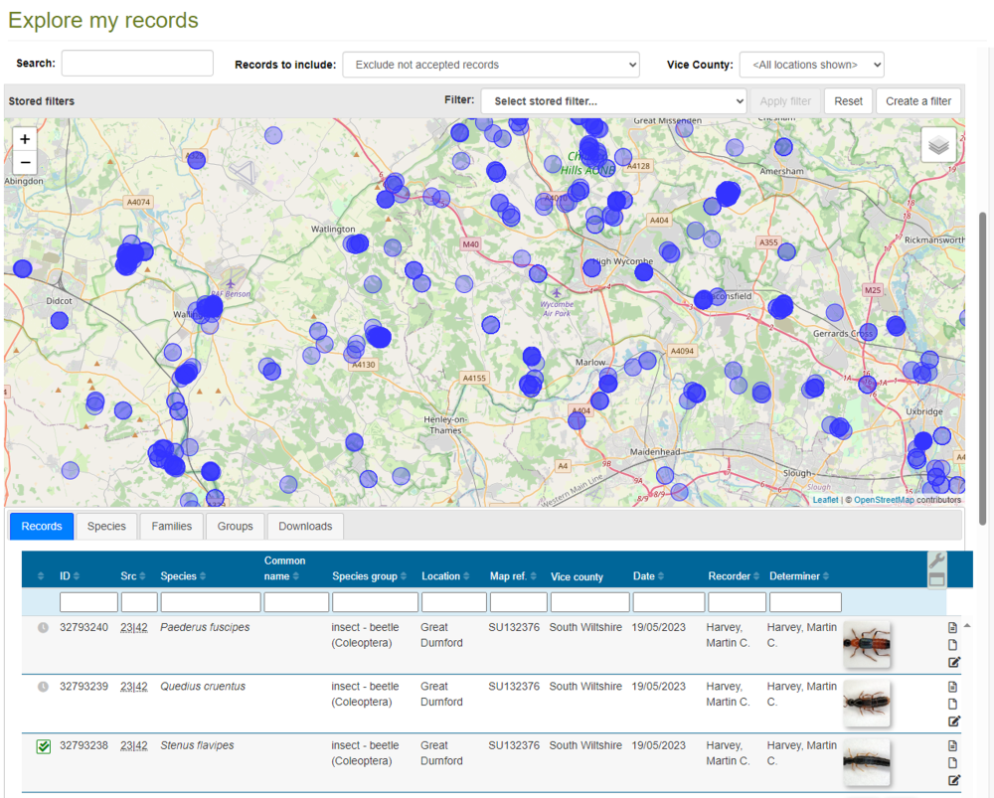Click edit pencil icon on Stenus flavipes record
The width and height of the screenshot is (994, 798).
(x=952, y=779)
